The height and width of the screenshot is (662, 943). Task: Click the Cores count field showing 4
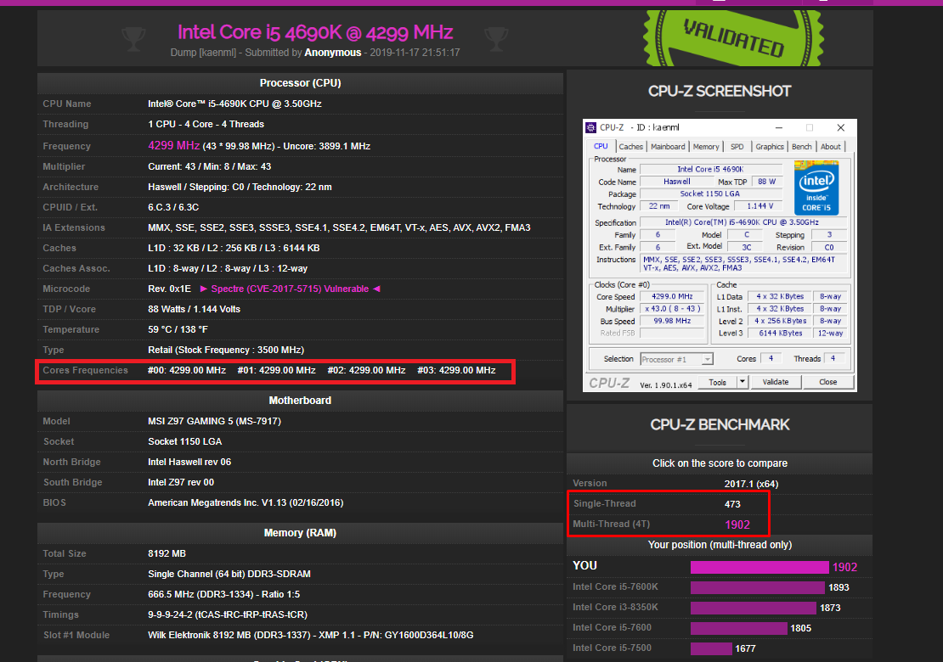(x=771, y=359)
